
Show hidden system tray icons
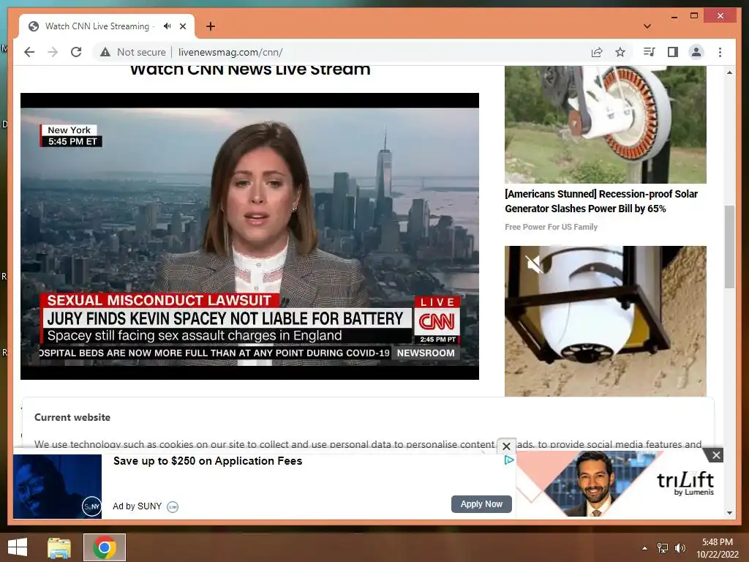[645, 548]
